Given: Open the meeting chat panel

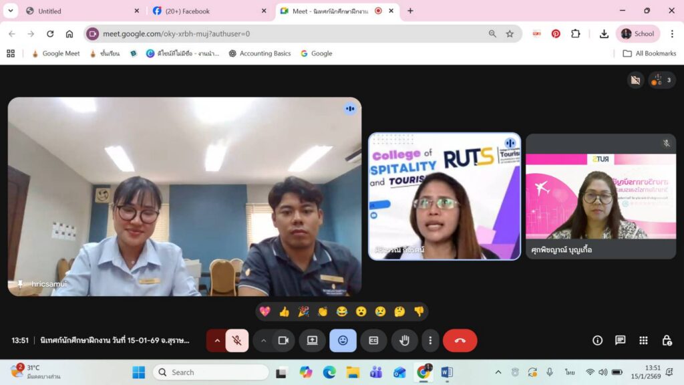Looking at the screenshot, I should pyautogui.click(x=620, y=340).
